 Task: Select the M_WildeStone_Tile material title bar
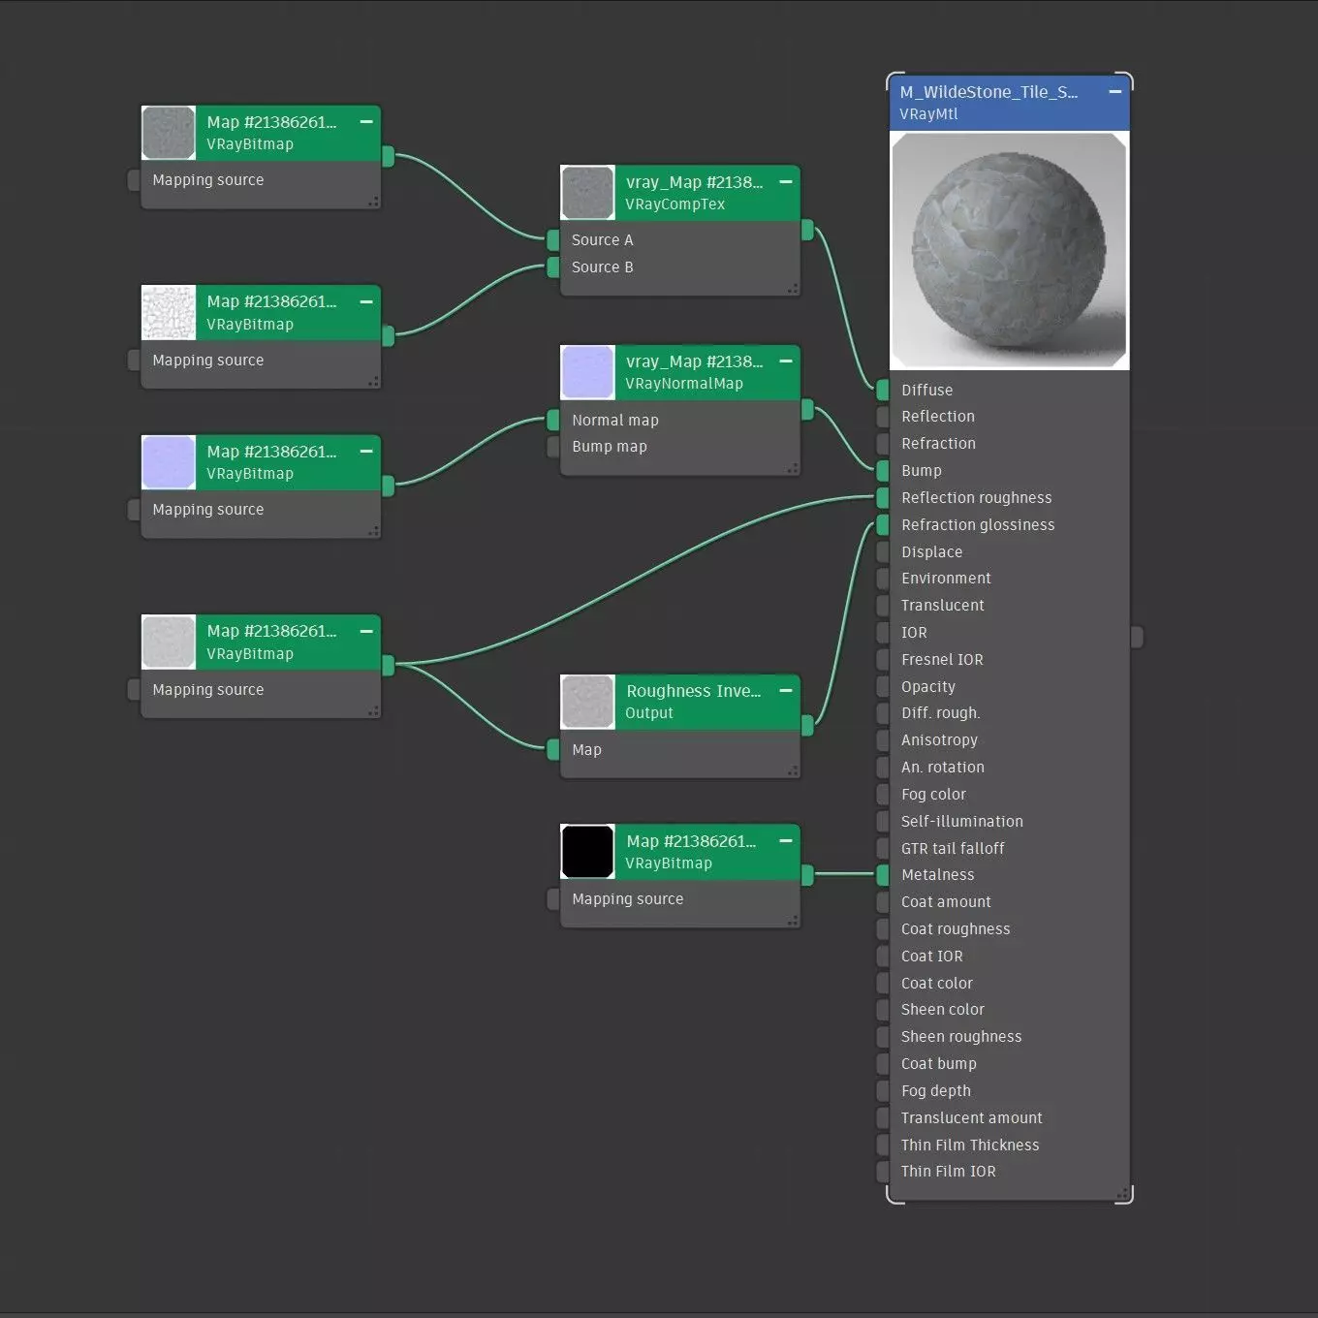[x=1009, y=103]
